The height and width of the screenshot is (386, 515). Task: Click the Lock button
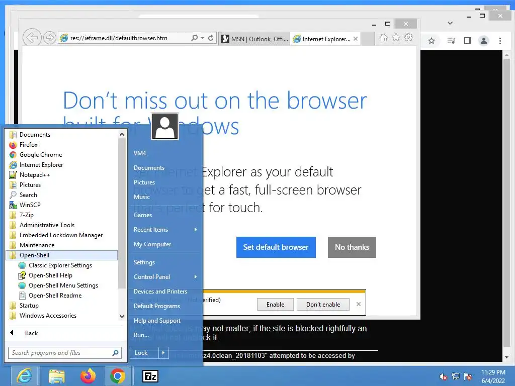pyautogui.click(x=144, y=353)
